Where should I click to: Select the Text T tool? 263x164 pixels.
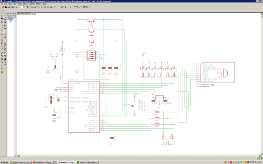5,53
